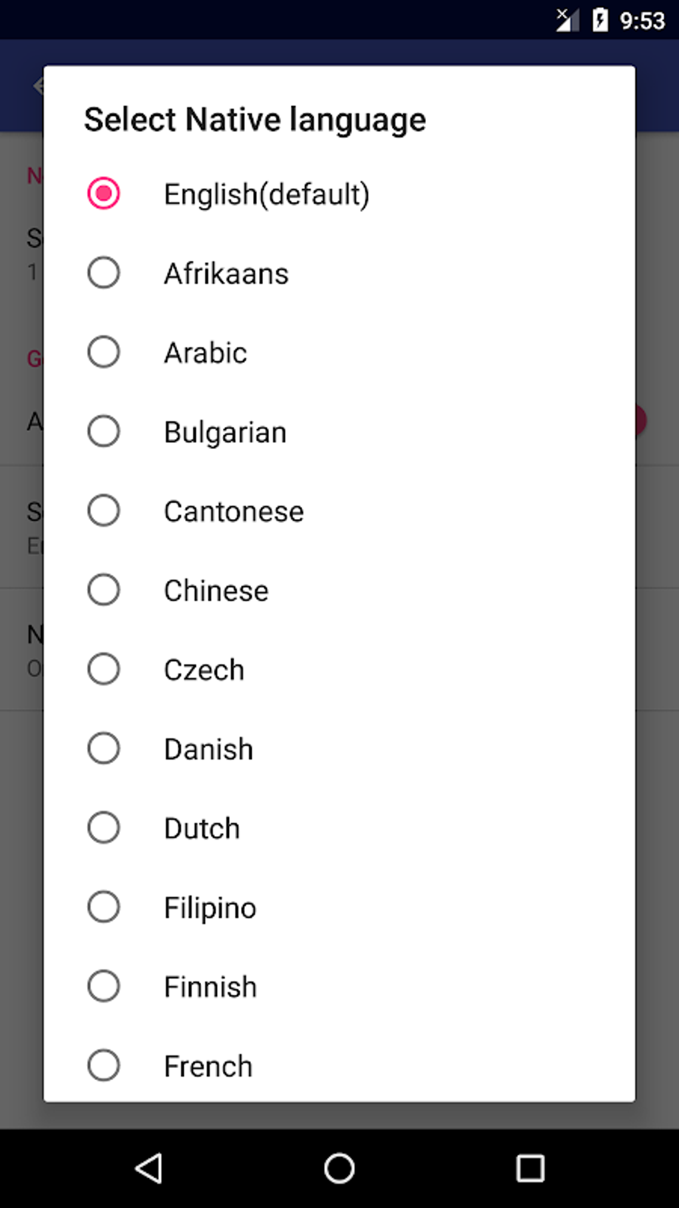Tap the battery charging status icon
The height and width of the screenshot is (1208, 679).
click(x=600, y=20)
